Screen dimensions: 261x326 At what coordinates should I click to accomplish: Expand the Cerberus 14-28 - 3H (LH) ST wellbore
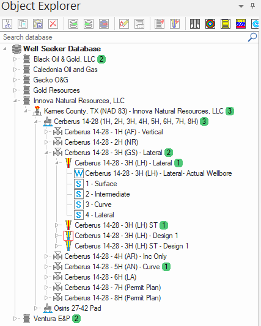click(x=57, y=225)
